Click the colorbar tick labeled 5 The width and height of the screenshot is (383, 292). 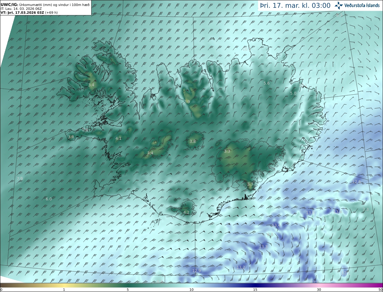[x=128, y=290]
